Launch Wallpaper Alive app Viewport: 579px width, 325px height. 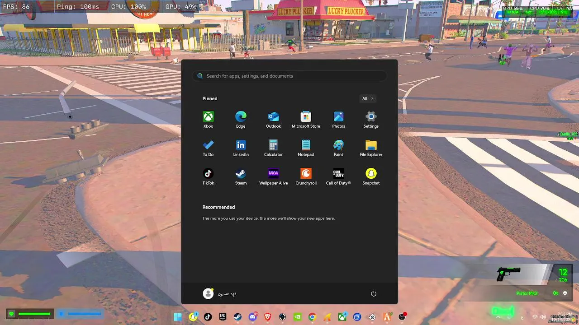(x=273, y=176)
